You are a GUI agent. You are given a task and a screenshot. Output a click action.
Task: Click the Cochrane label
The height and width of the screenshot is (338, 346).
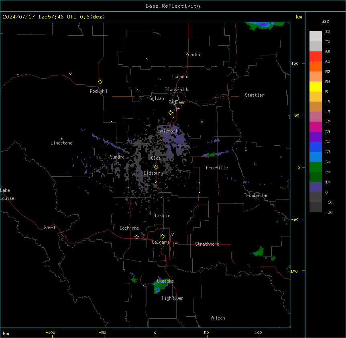click(129, 228)
